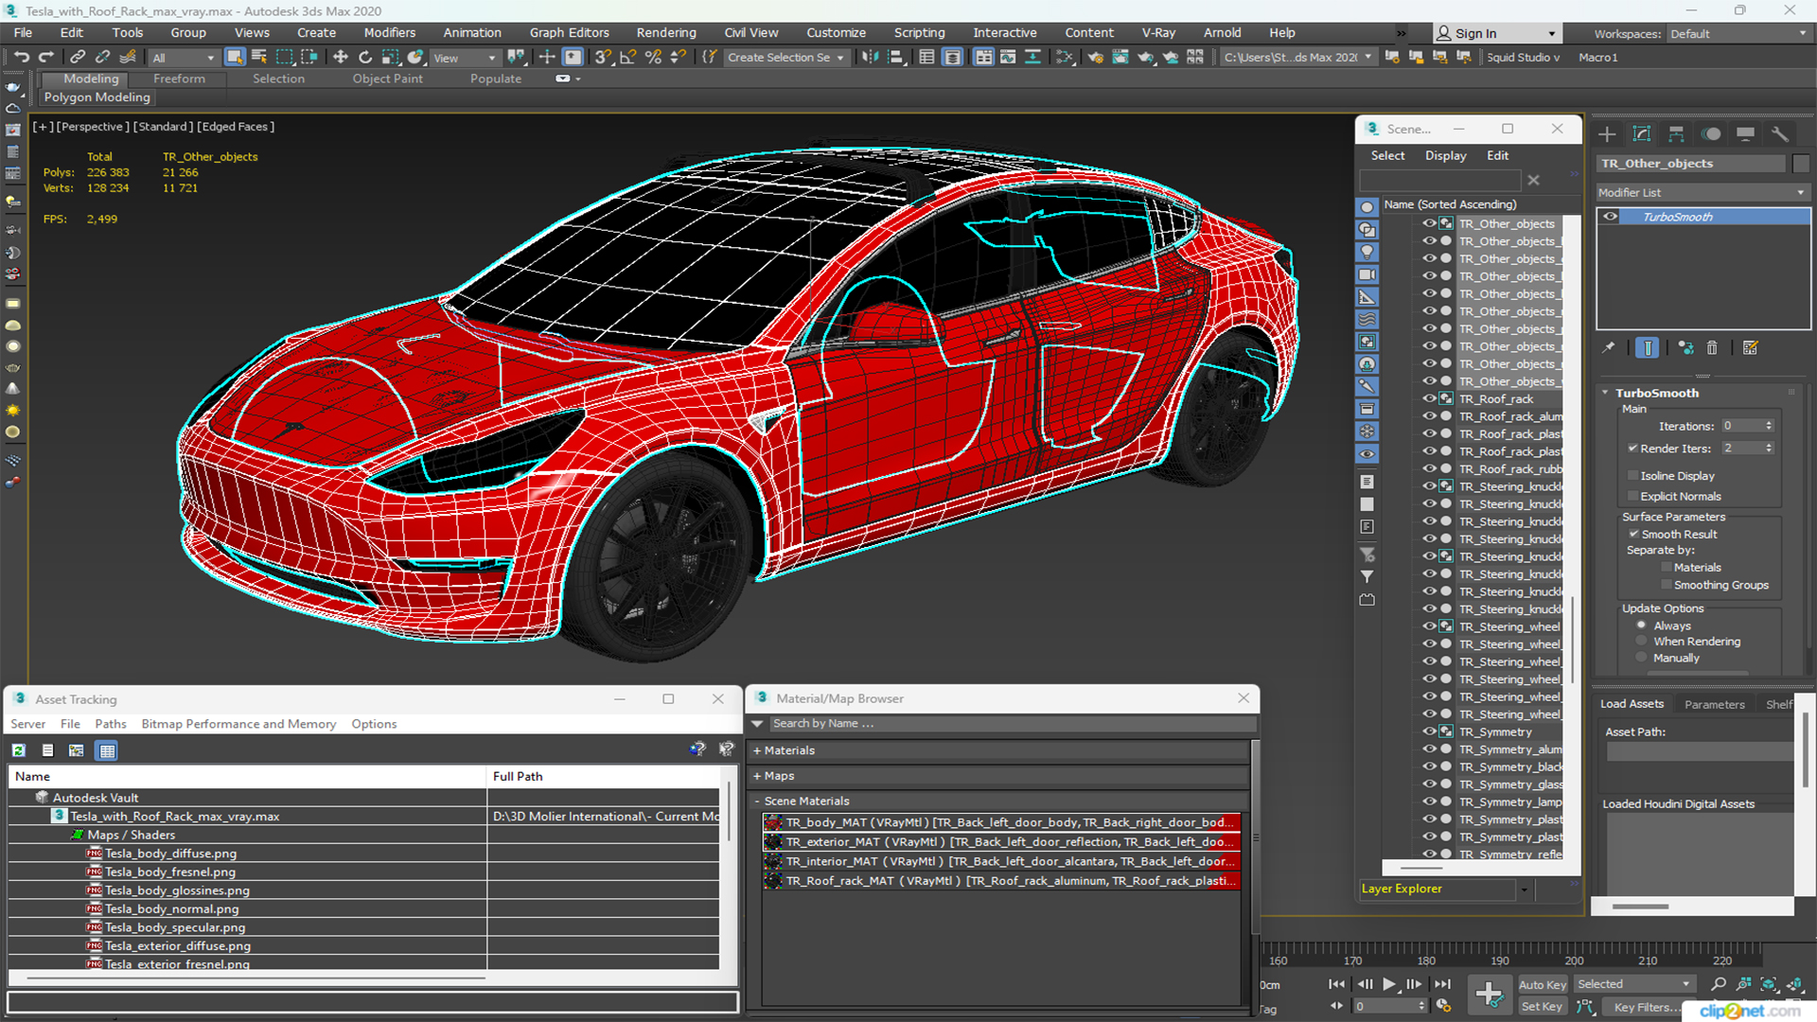The image size is (1817, 1022).
Task: Open Select by Name list icon
Action: click(x=258, y=58)
